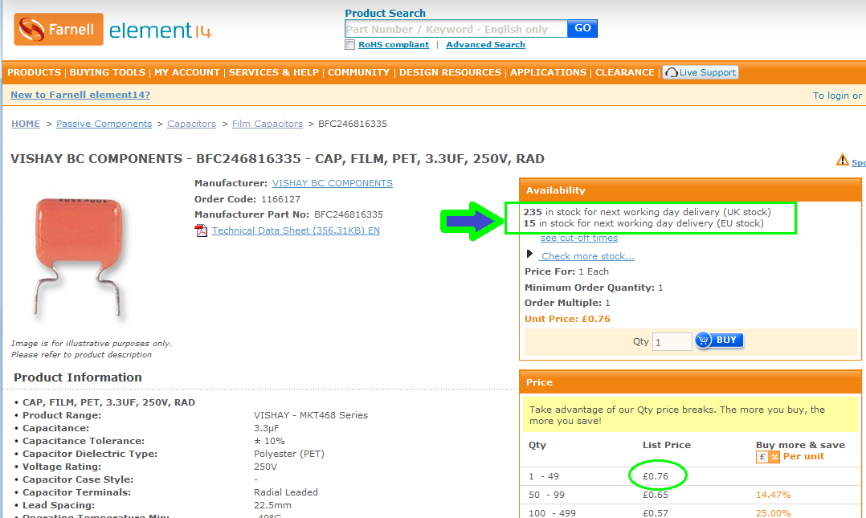866x518 pixels.
Task: Click the £0.65 list price cell
Action: 656,495
